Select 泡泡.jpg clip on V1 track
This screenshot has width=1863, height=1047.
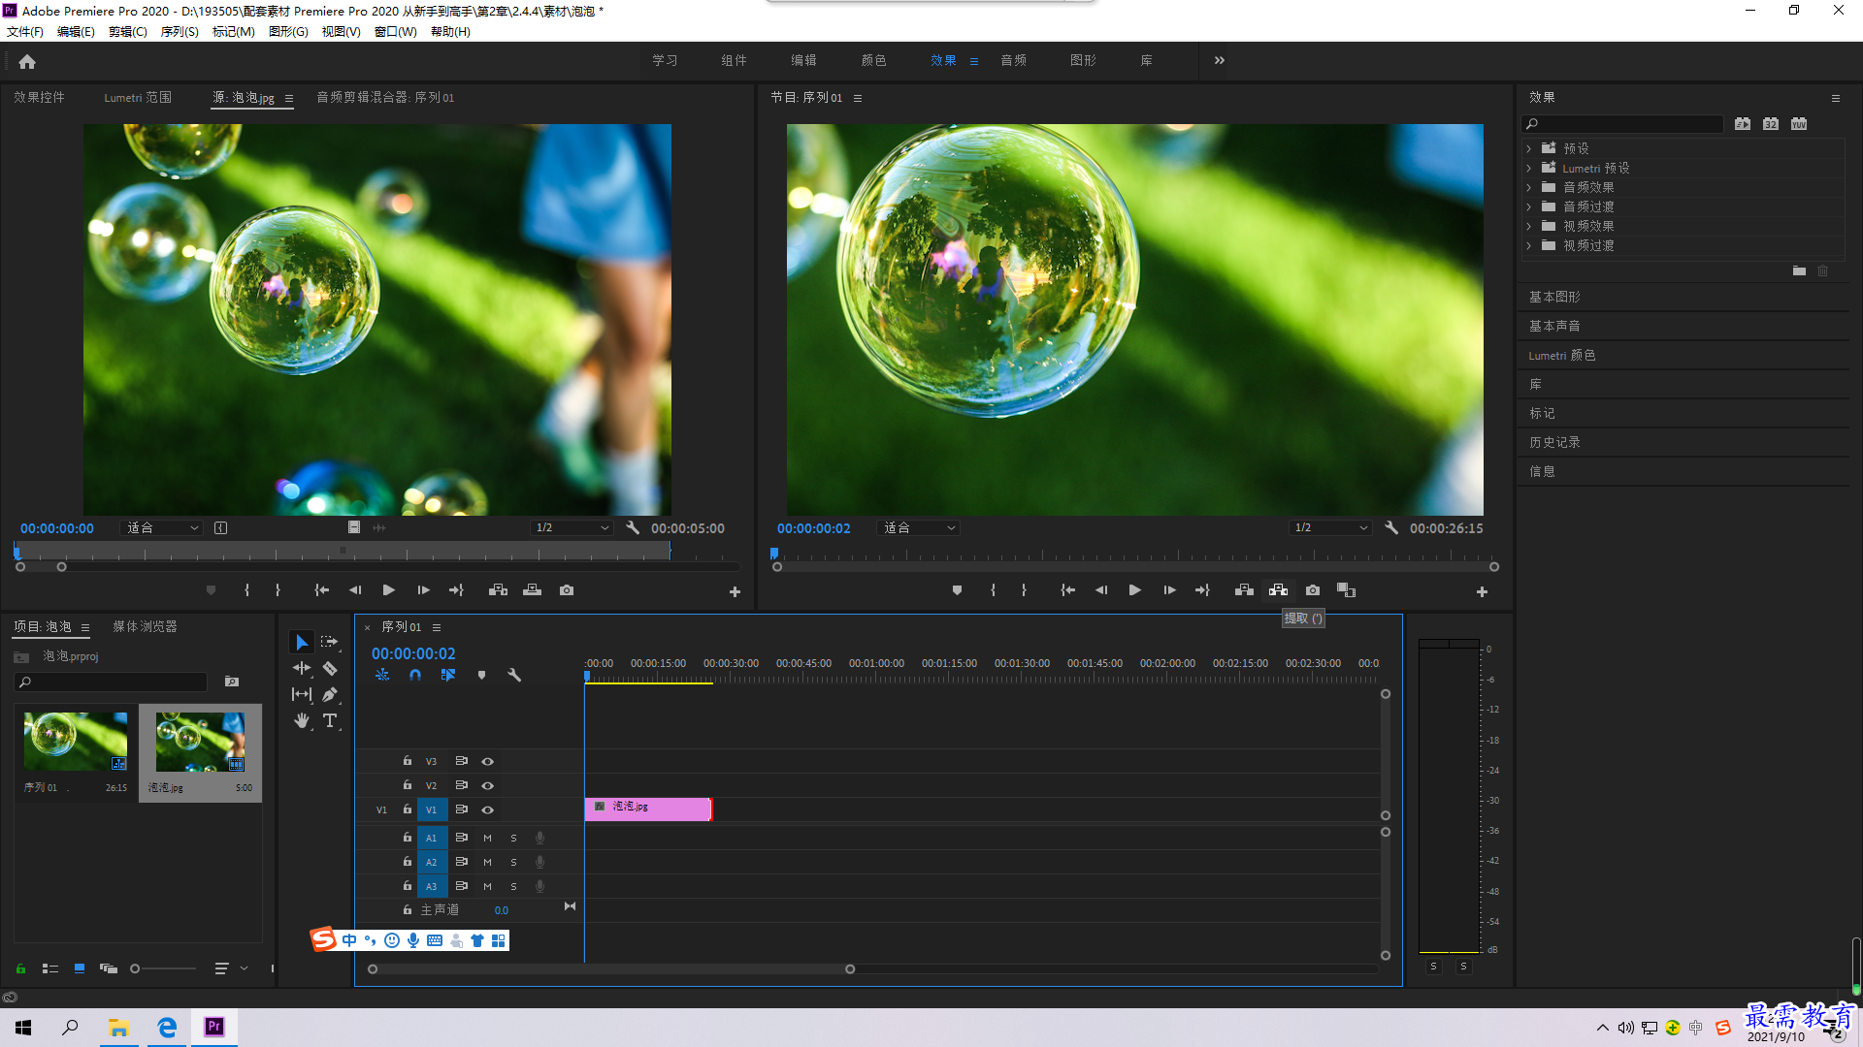(648, 809)
